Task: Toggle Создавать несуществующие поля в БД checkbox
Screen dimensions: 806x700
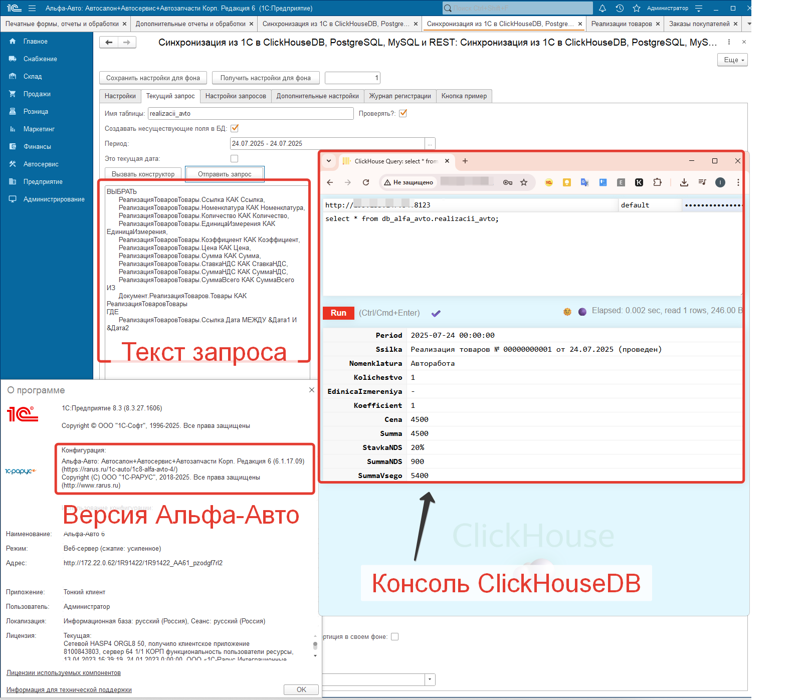Action: point(235,128)
